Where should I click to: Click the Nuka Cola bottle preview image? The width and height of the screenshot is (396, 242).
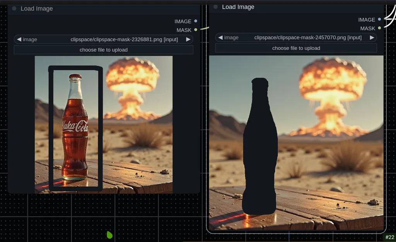pyautogui.click(x=104, y=124)
